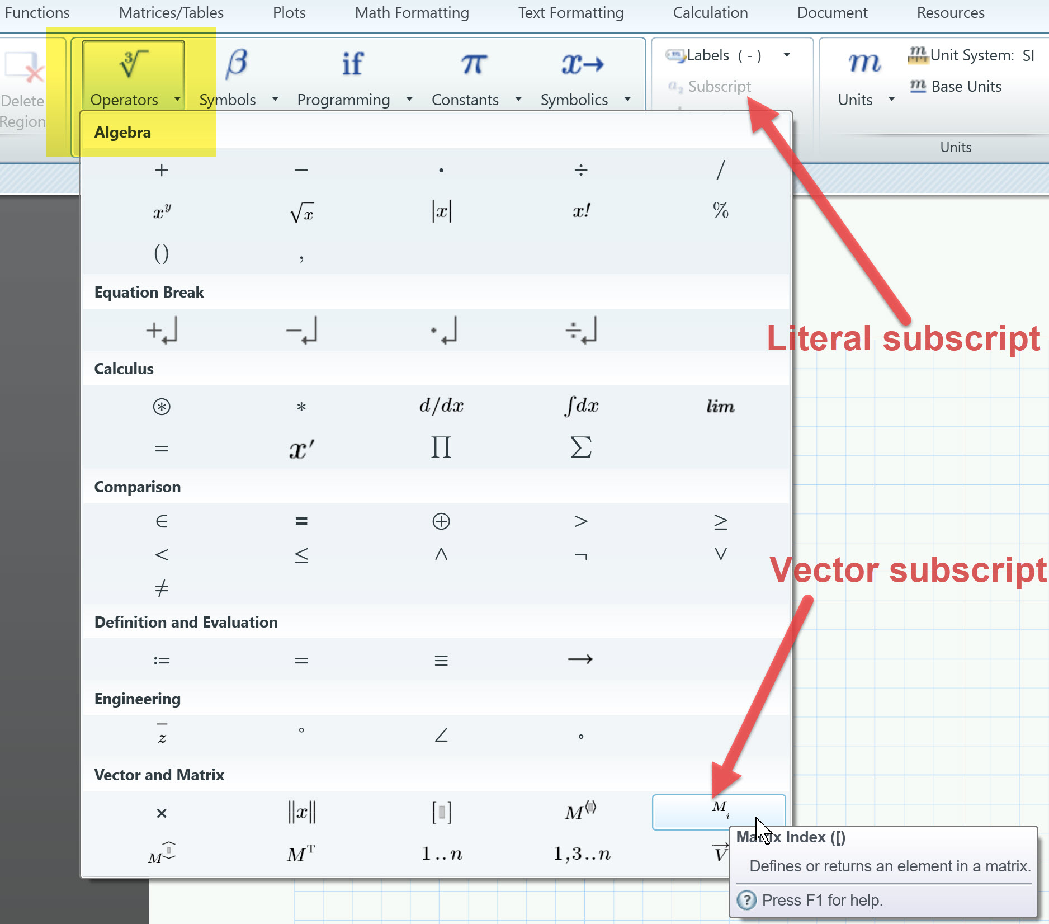The image size is (1049, 924).
Task: Insert the global definition triple-bar operator
Action: tap(441, 661)
